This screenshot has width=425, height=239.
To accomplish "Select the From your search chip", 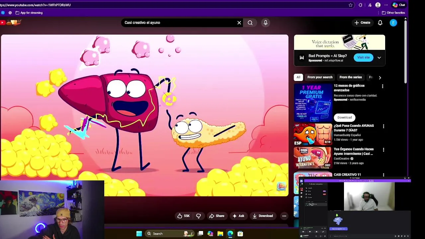I will coord(320,77).
